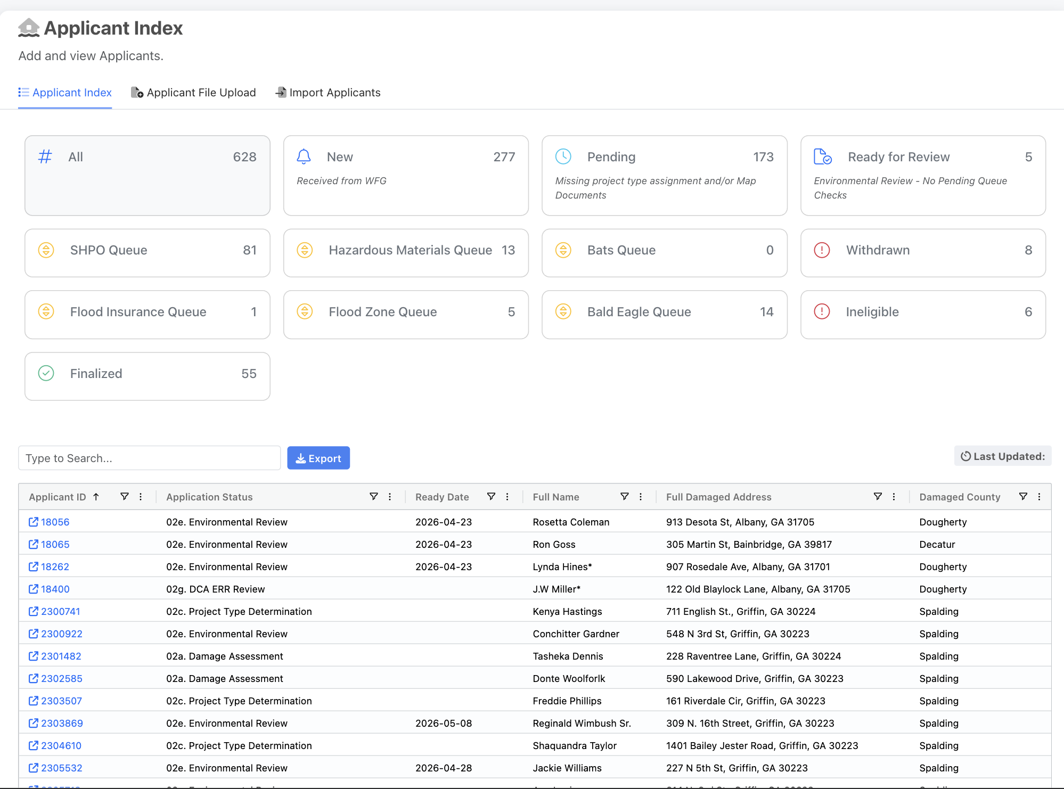
Task: Click the Jackie Williams name cell
Action: click(567, 768)
